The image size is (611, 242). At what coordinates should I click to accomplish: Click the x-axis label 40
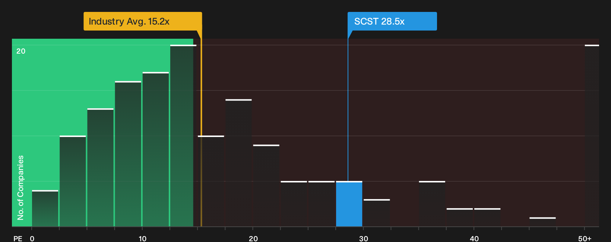(474, 238)
